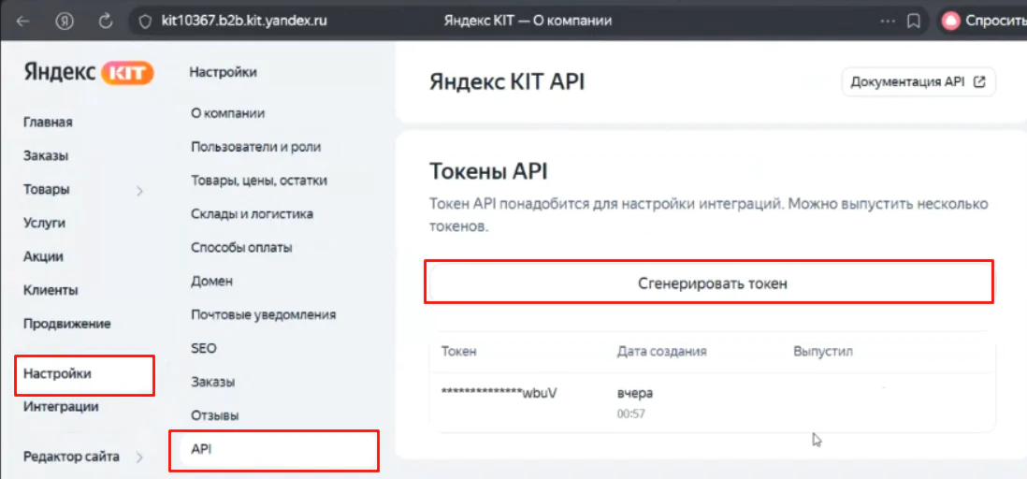Image resolution: width=1027 pixels, height=479 pixels.
Task: Go back with the browser back arrow
Action: pos(23,21)
